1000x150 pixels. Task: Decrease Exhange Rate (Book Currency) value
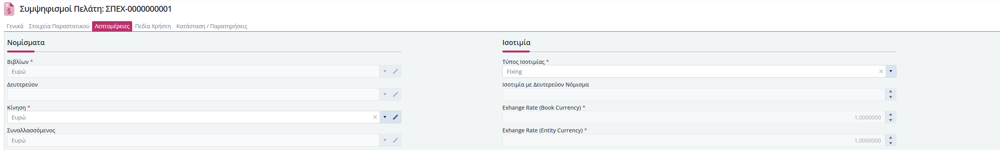coord(891,120)
